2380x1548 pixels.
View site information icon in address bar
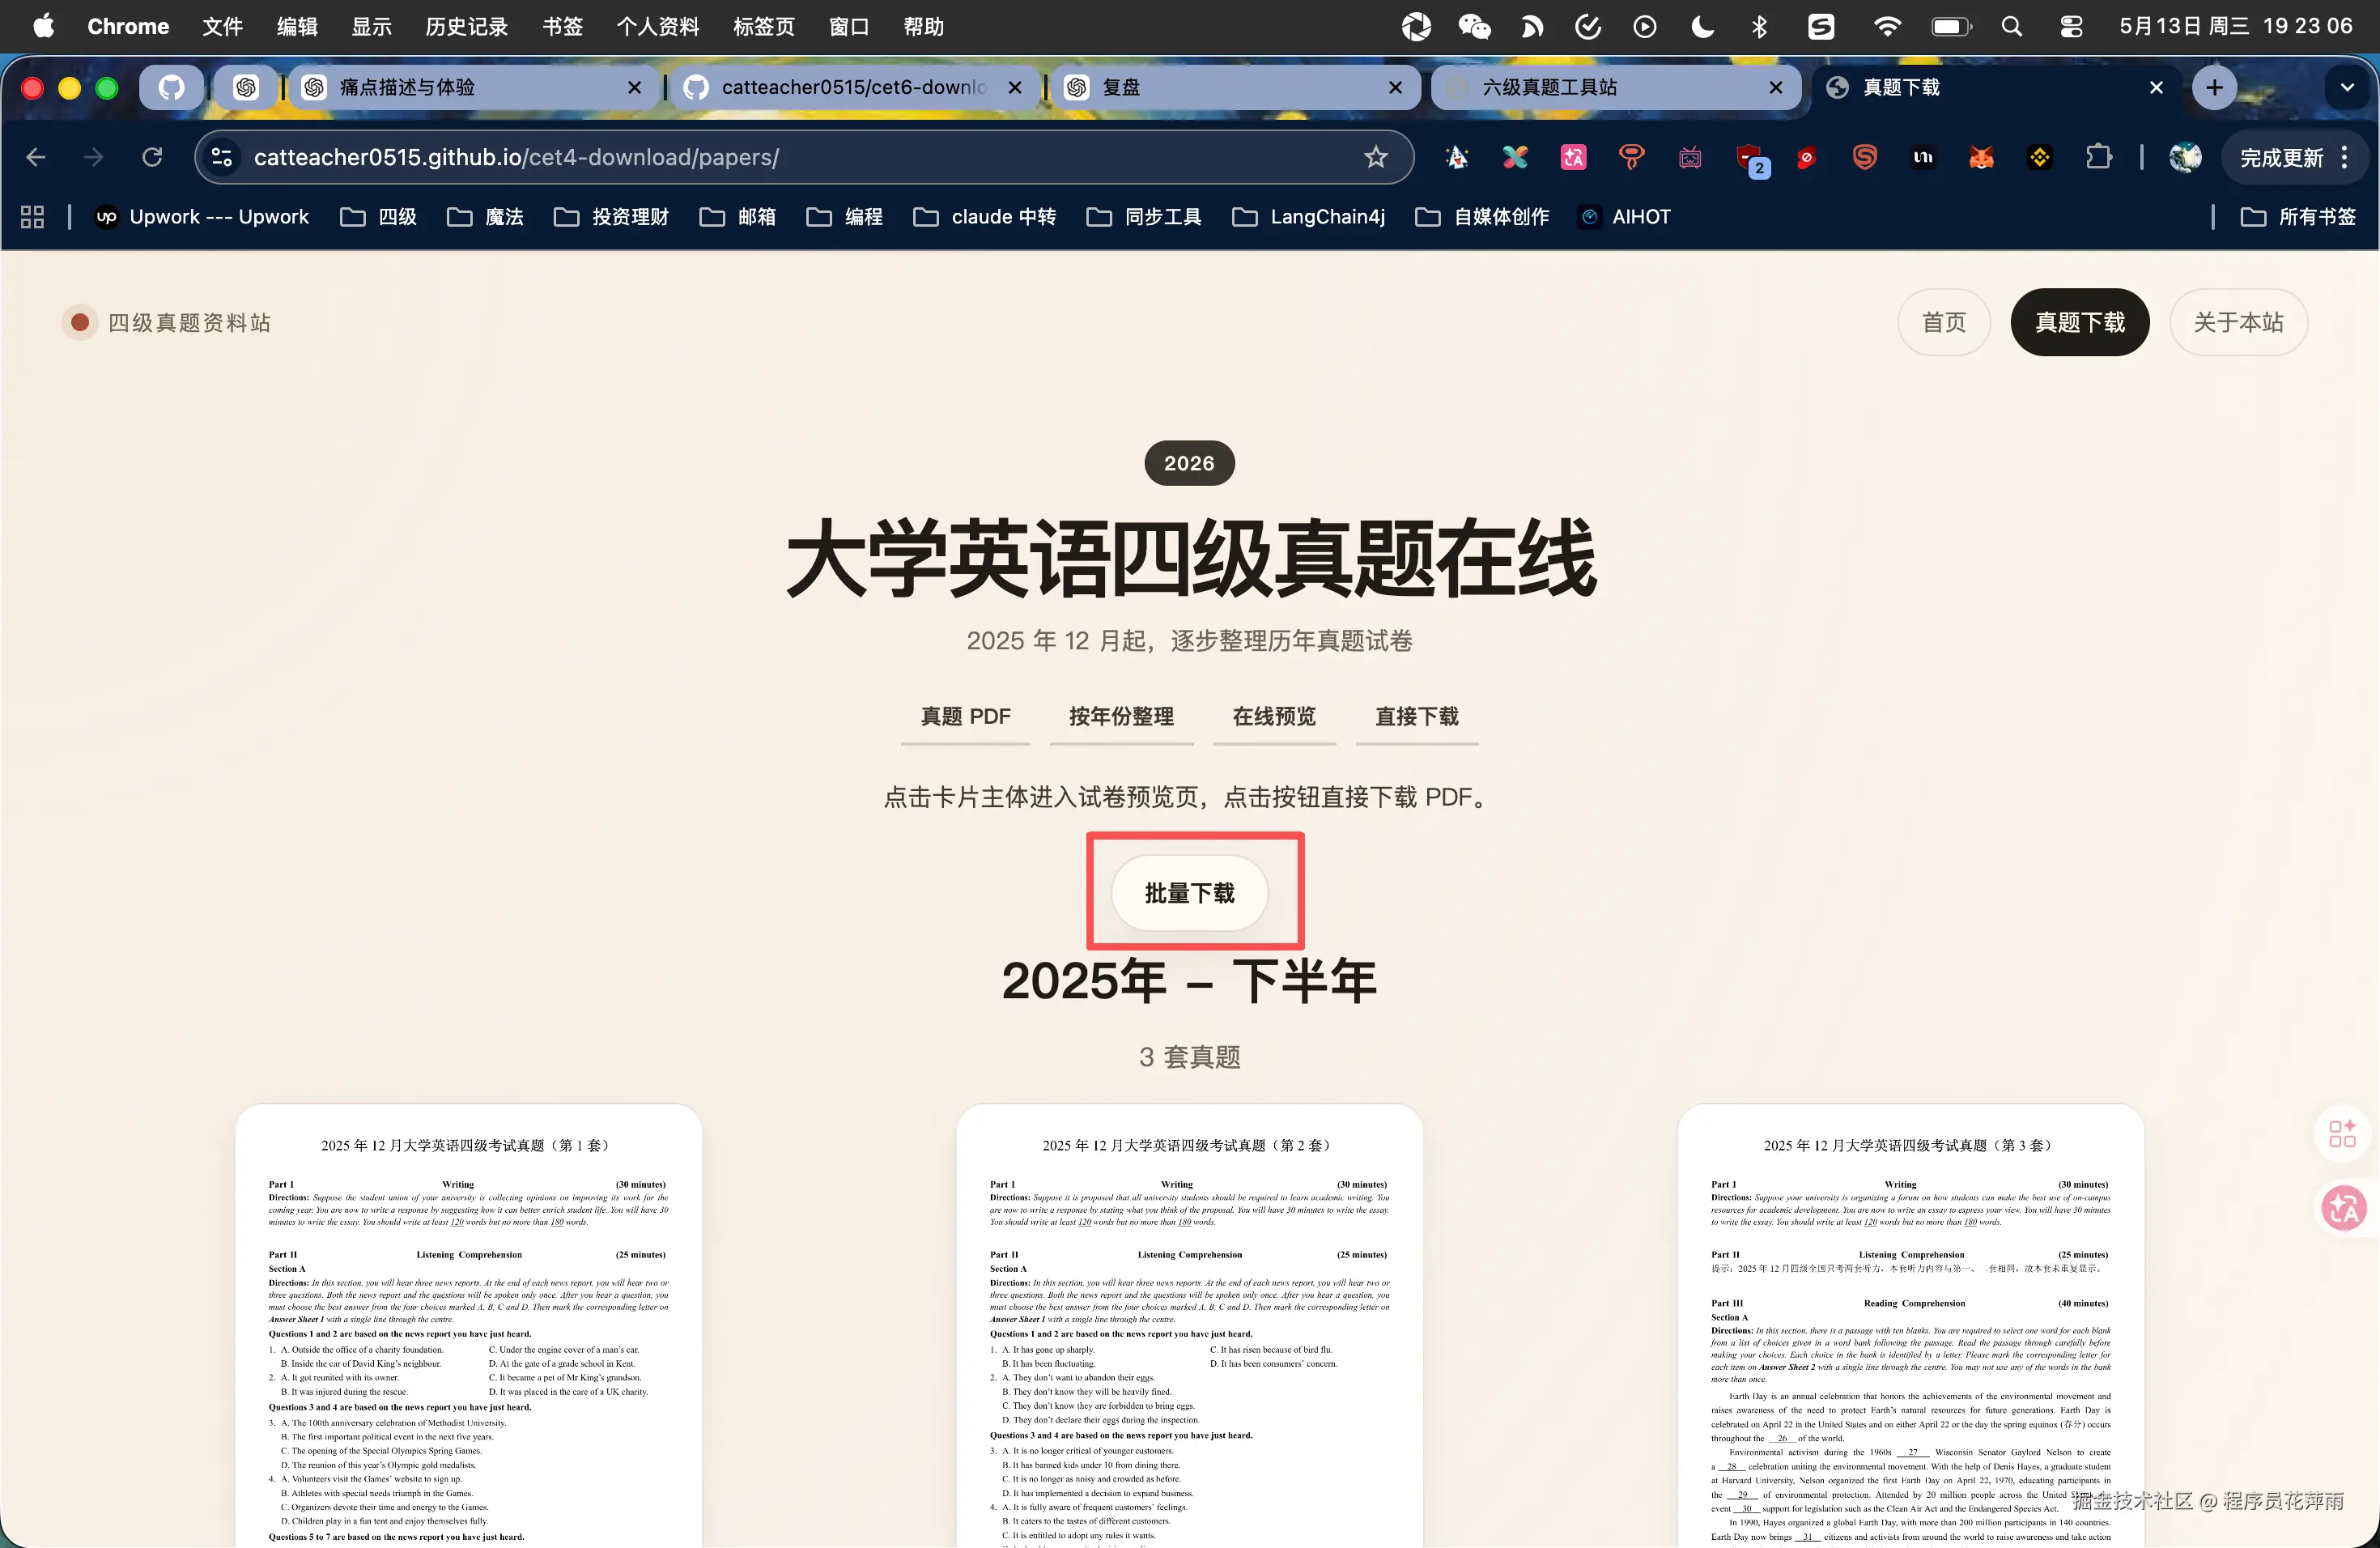click(x=222, y=157)
